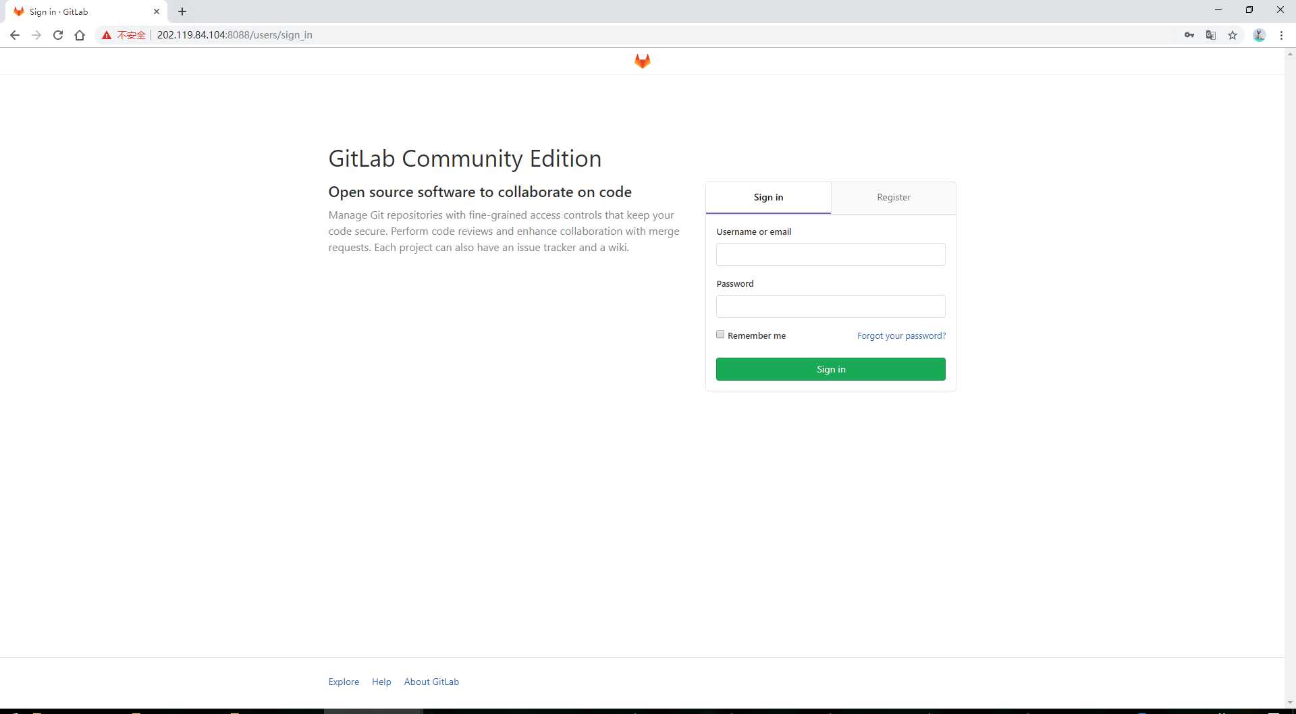This screenshot has width=1296, height=714.
Task: Click the GitLab fox logo in header
Action: point(642,61)
